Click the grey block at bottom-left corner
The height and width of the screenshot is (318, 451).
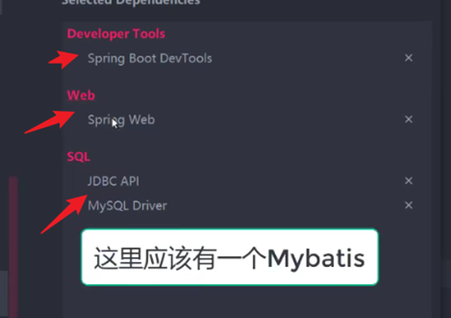pos(4,294)
